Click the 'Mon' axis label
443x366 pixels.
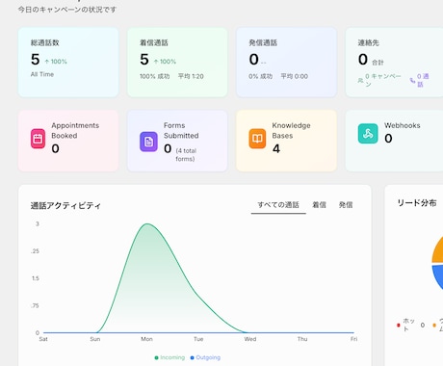[x=146, y=339]
